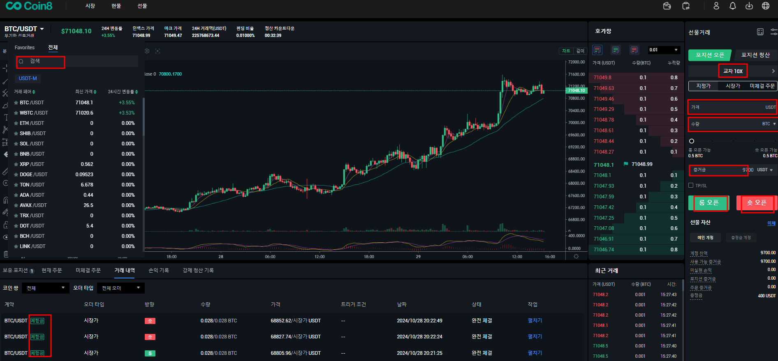Open the wallet icon in header

667,6
